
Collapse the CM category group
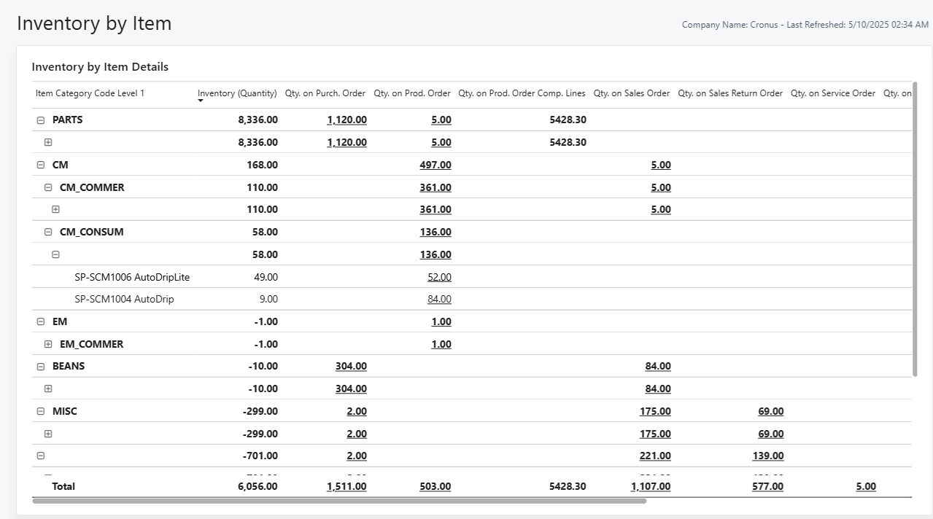coord(41,165)
